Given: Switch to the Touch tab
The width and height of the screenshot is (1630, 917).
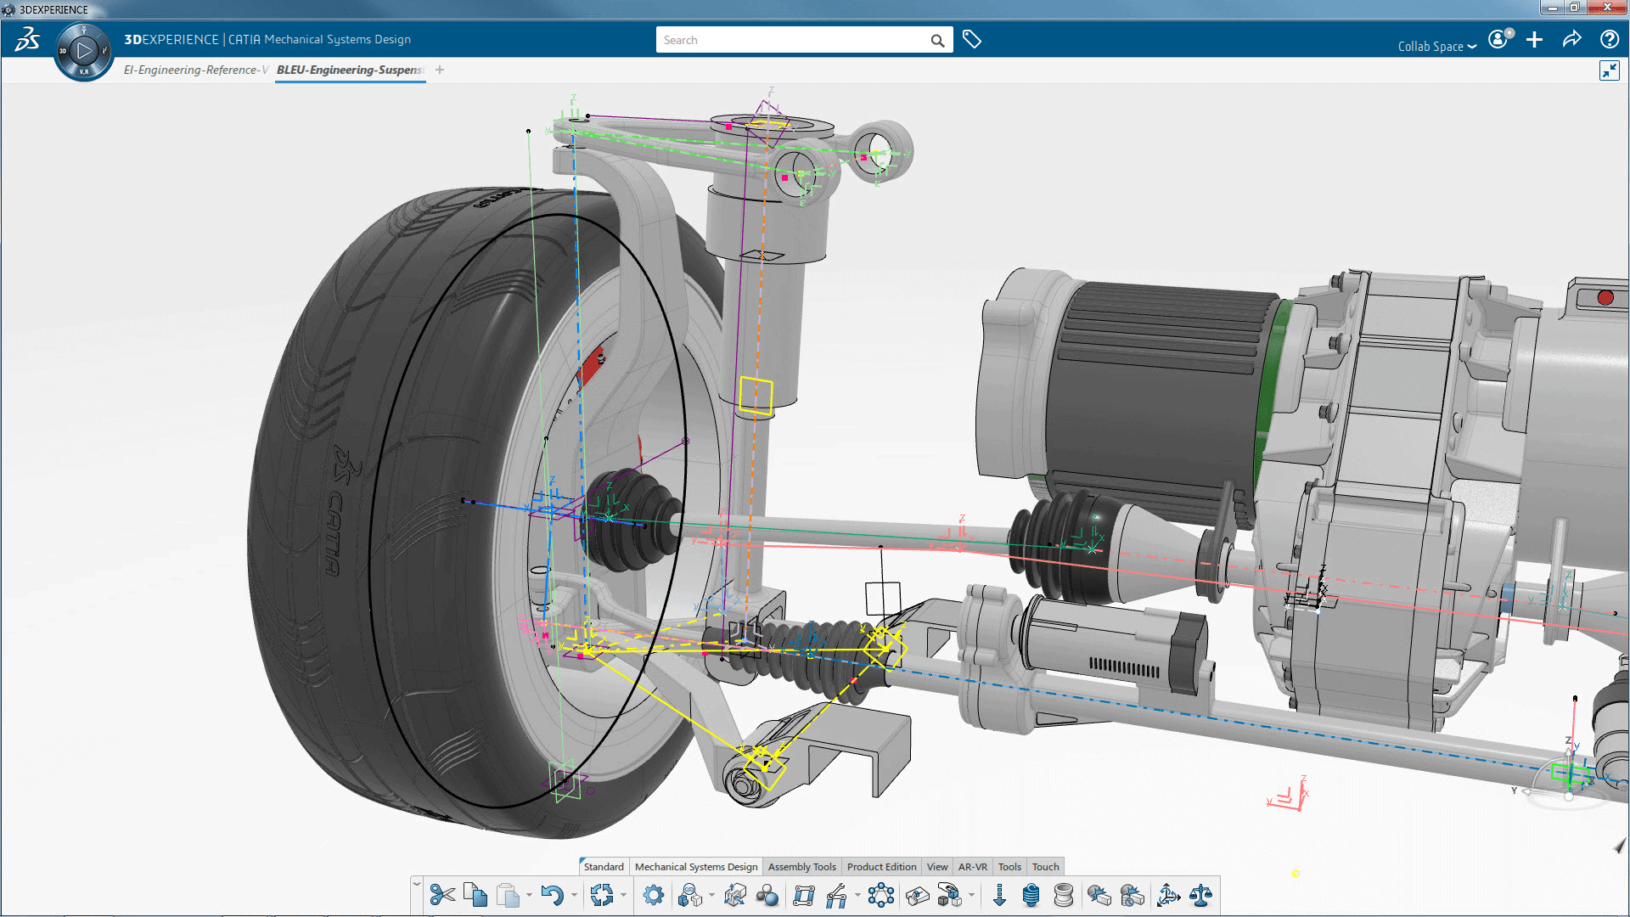Looking at the screenshot, I should click(x=1046, y=867).
